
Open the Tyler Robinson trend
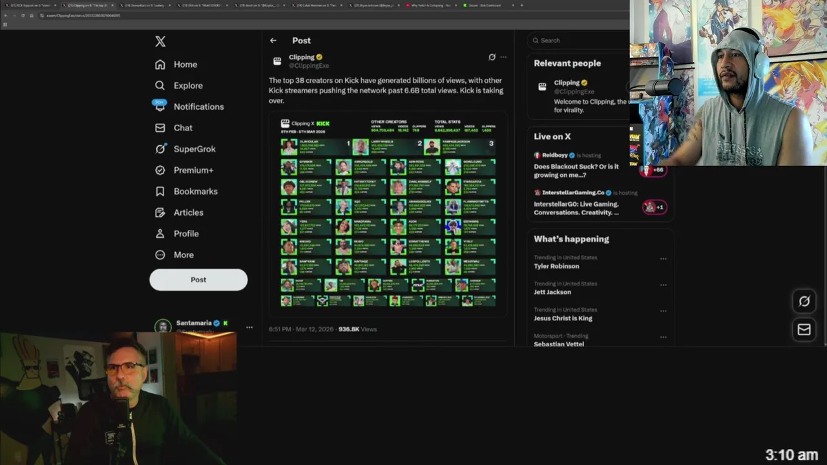(556, 266)
